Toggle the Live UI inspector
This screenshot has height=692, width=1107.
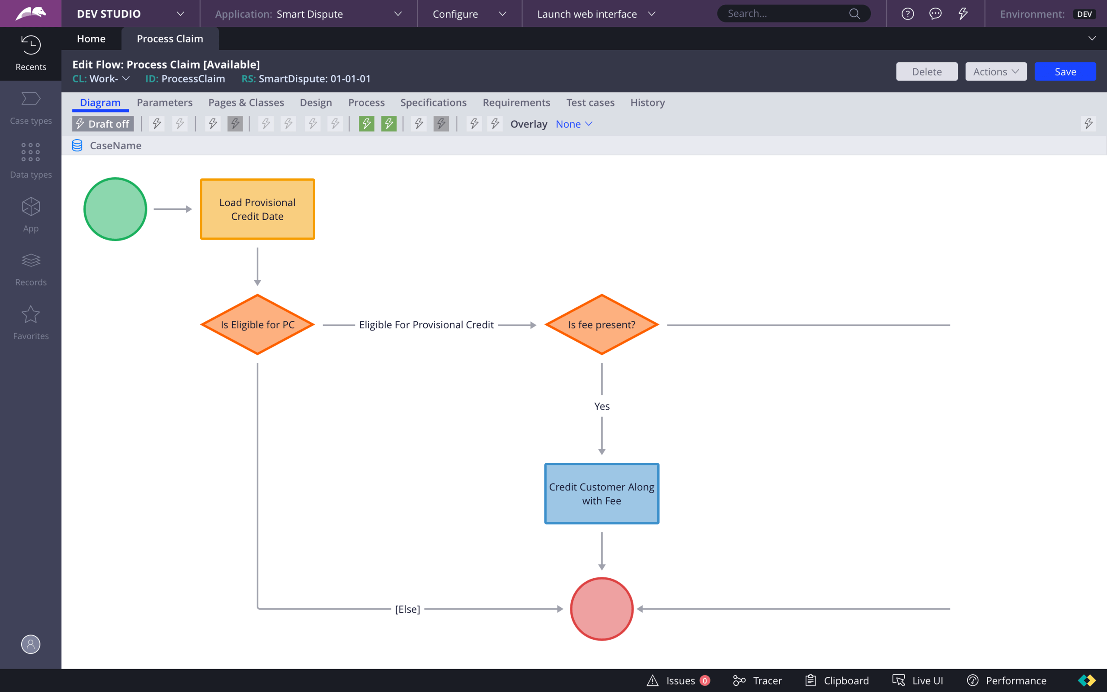(x=919, y=681)
